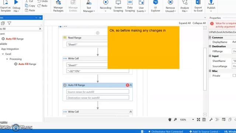This screenshot has height=133, width=236.
Task: Pin the Activities panel
Action: tap(40, 18)
